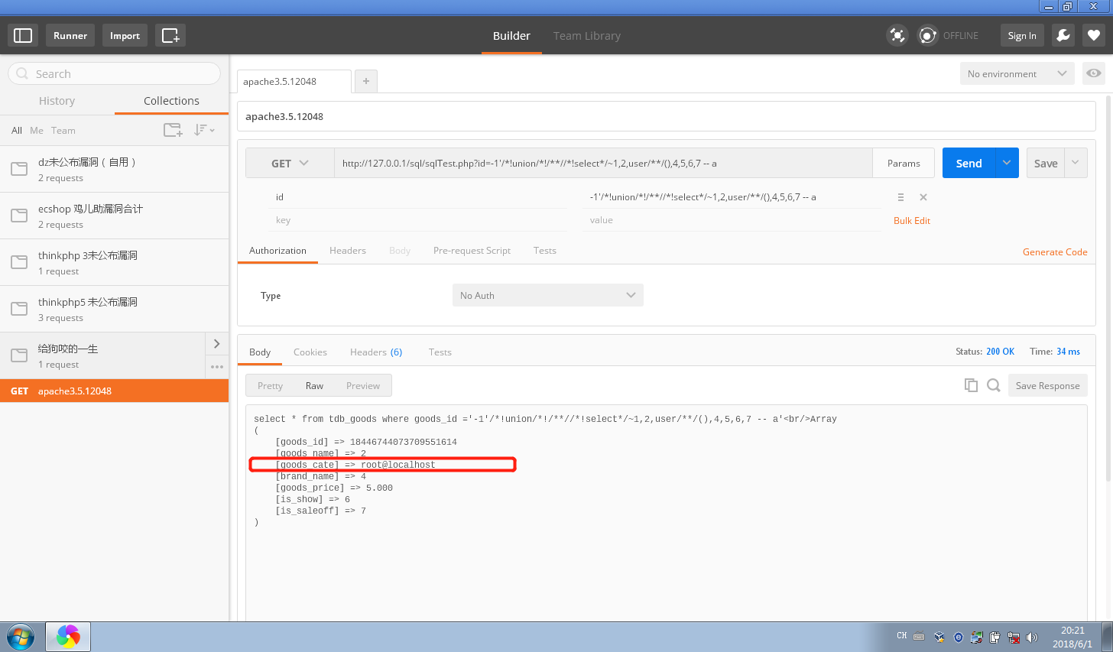This screenshot has height=652, width=1113.
Task: Switch response view to Preview
Action: pos(363,386)
